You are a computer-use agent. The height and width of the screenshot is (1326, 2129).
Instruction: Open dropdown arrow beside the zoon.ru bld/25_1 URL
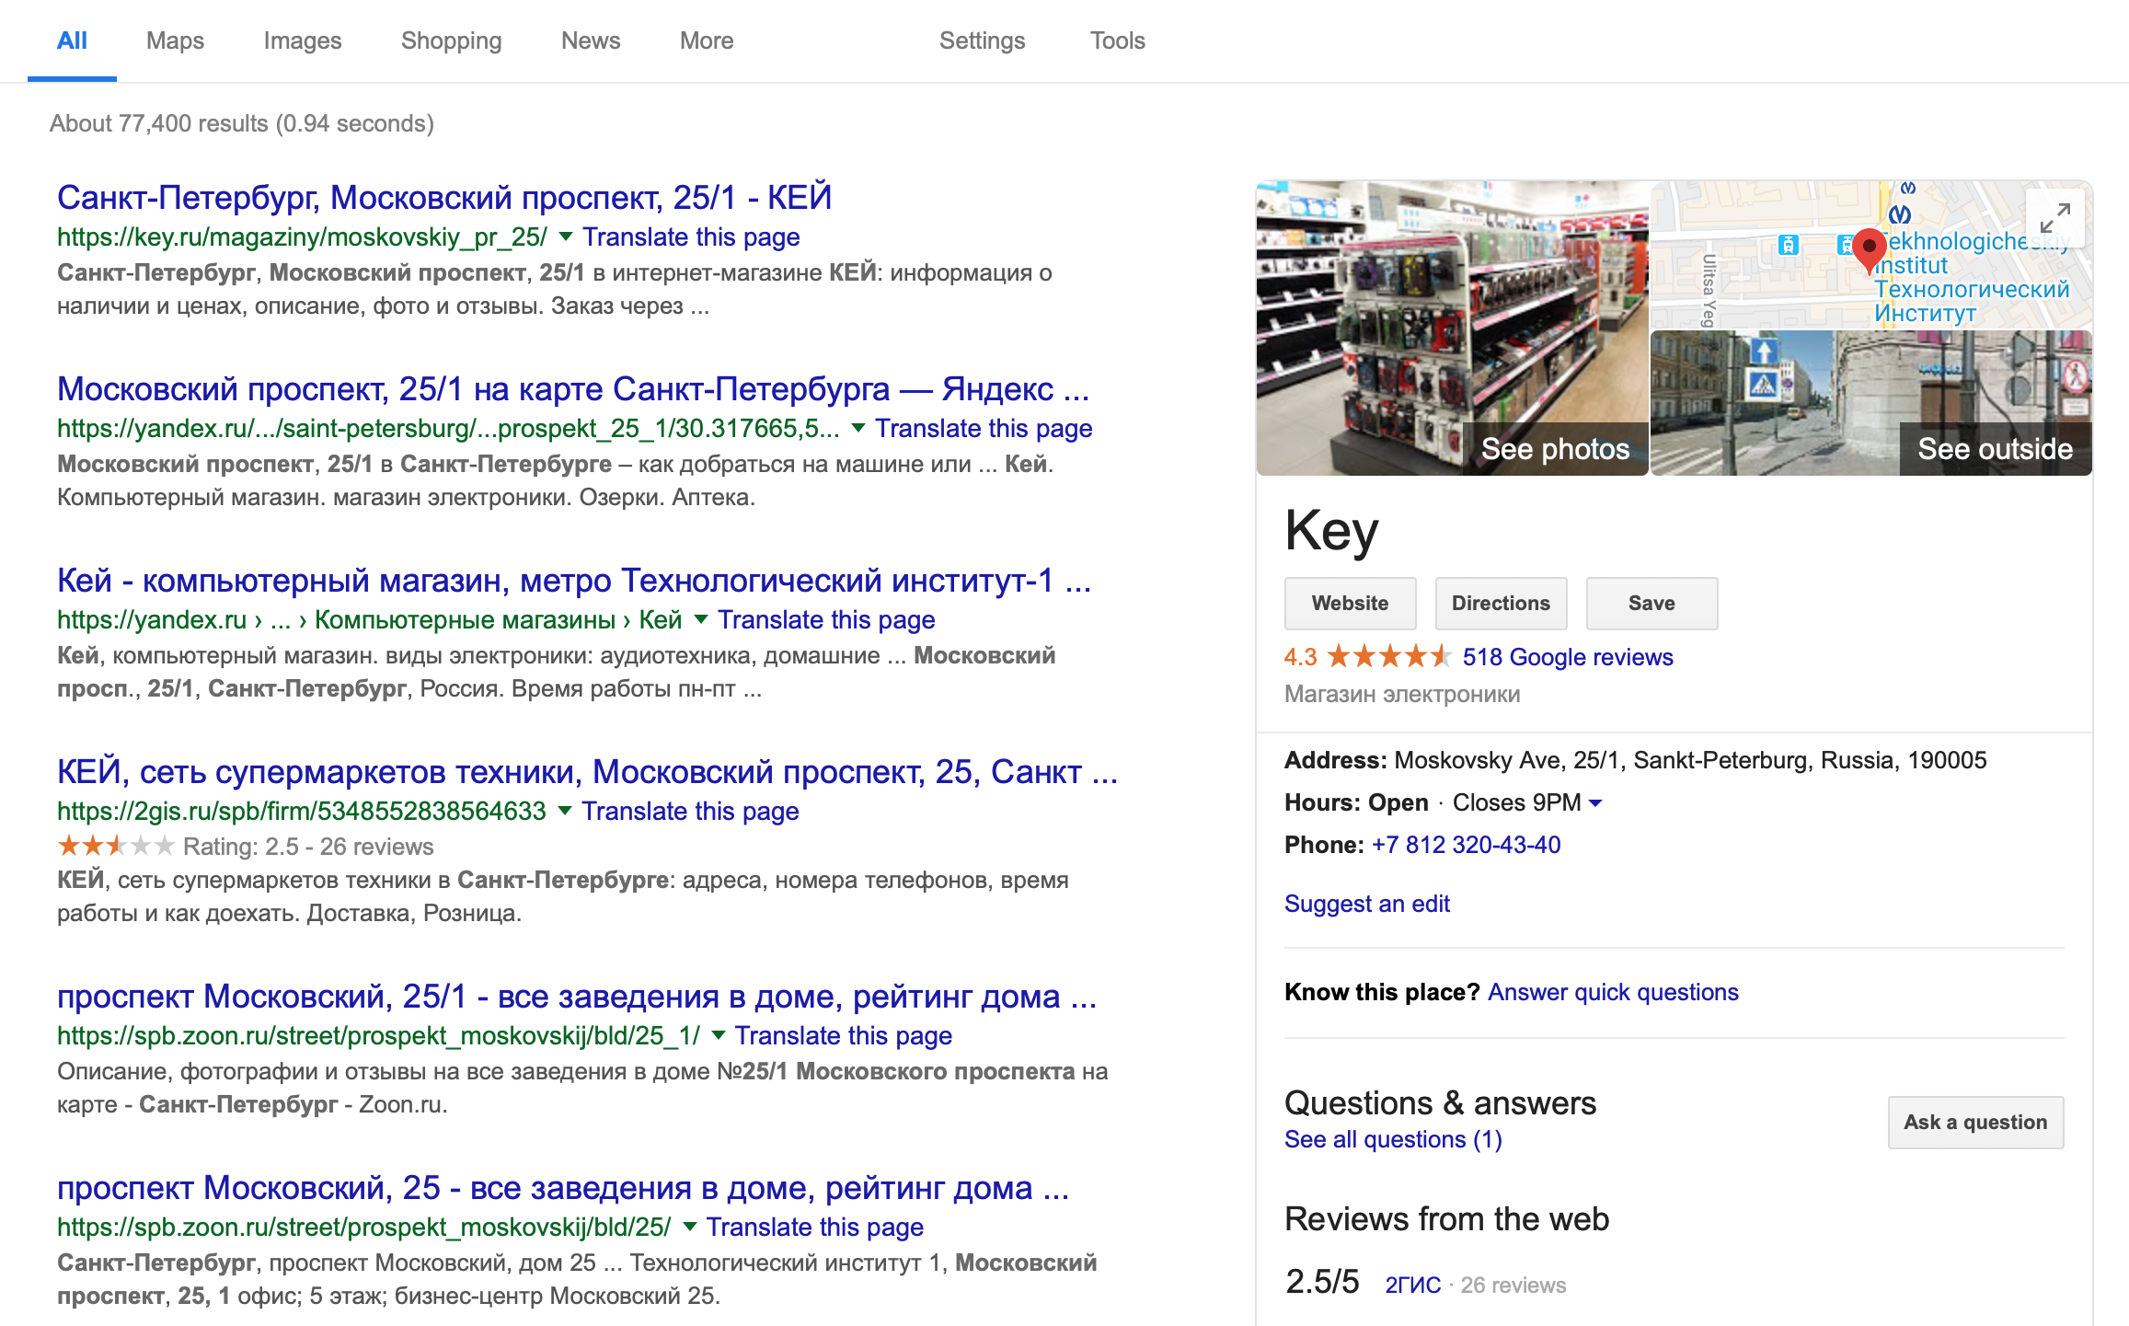(718, 1036)
